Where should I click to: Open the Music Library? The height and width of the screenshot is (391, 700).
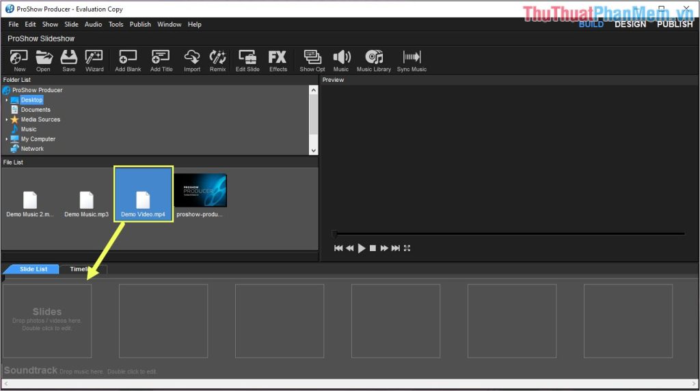pos(374,61)
